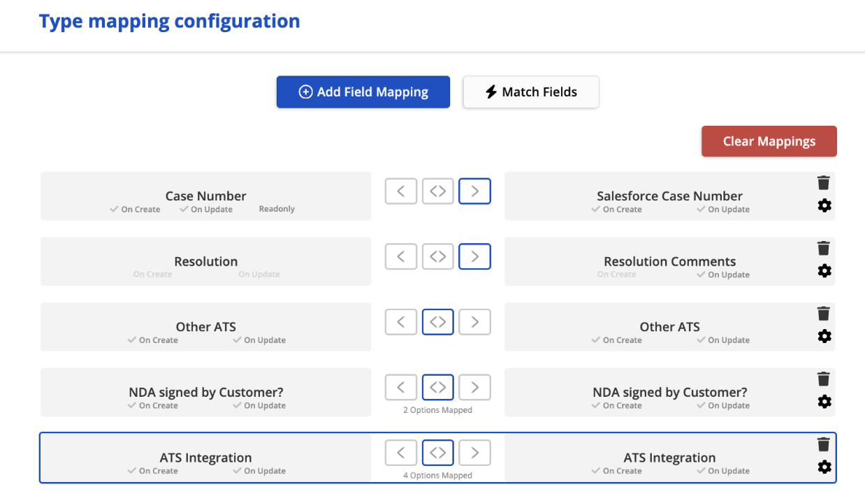Open settings for Salesforce Case Number mapping
Viewport: 865px width, 496px height.
coord(824,205)
